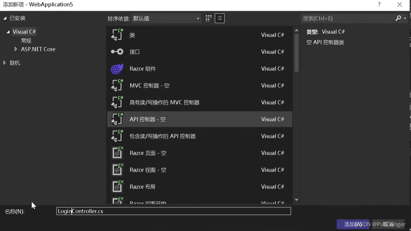Click in the 名称 filename input field

coord(174,211)
